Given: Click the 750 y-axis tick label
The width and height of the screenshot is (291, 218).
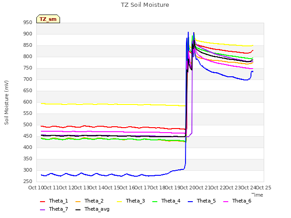Looking at the screenshot, I should pos(28,68).
